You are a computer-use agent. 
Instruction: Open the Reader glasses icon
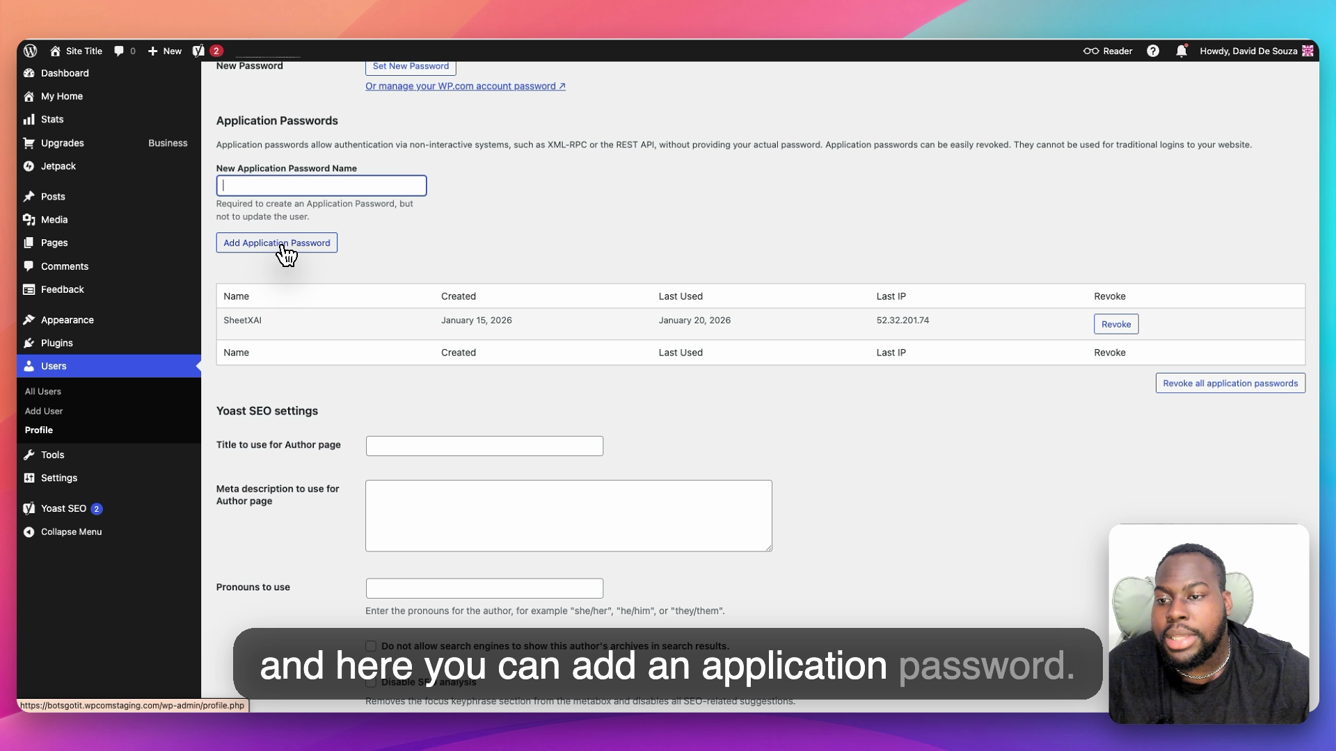(x=1091, y=51)
